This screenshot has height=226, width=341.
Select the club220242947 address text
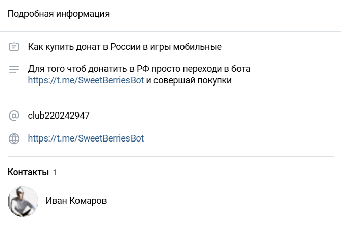[x=59, y=116]
